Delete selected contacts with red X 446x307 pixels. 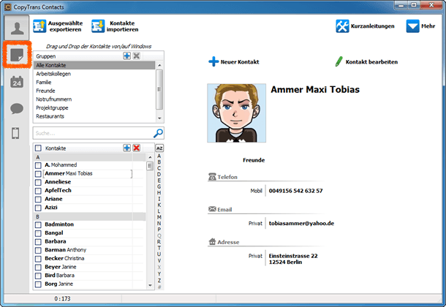[137, 148]
